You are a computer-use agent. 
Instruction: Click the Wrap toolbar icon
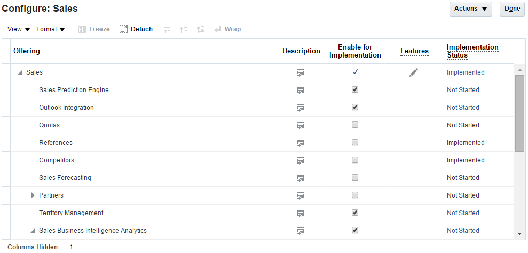pyautogui.click(x=218, y=29)
